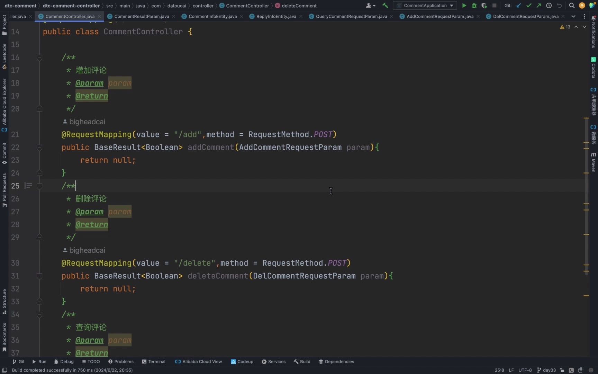Click Git push arrow icon
The width and height of the screenshot is (598, 374).
[538, 6]
